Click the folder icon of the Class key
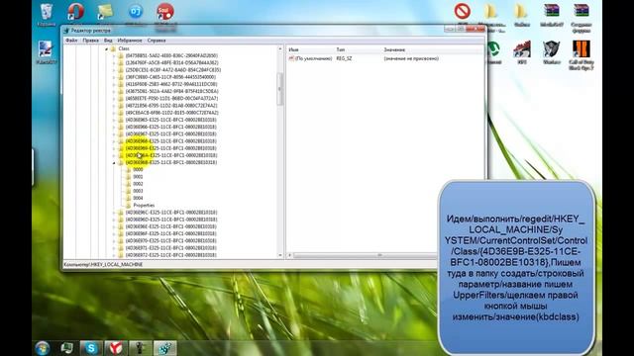The height and width of the screenshot is (356, 634). click(113, 48)
